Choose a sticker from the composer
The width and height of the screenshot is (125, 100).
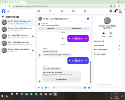point(46,87)
